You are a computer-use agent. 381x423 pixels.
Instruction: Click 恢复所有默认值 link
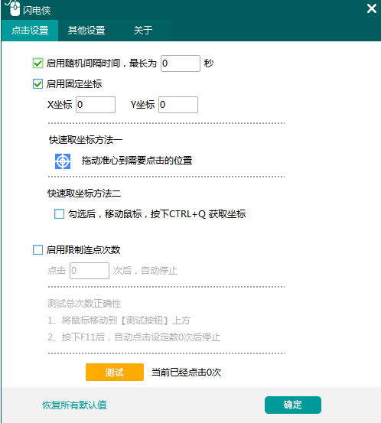coord(74,405)
